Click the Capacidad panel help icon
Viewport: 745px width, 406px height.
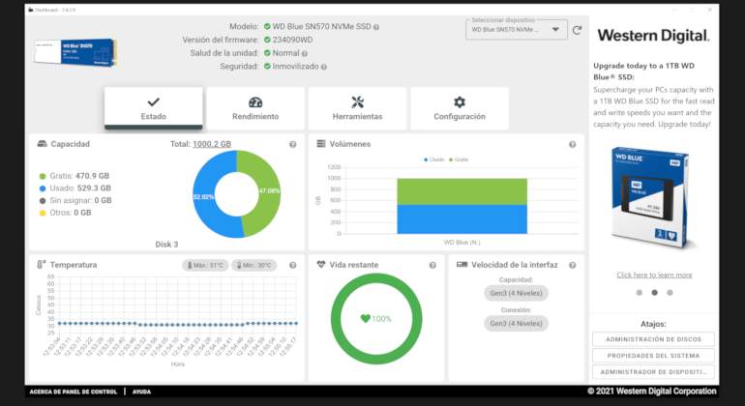(x=292, y=144)
